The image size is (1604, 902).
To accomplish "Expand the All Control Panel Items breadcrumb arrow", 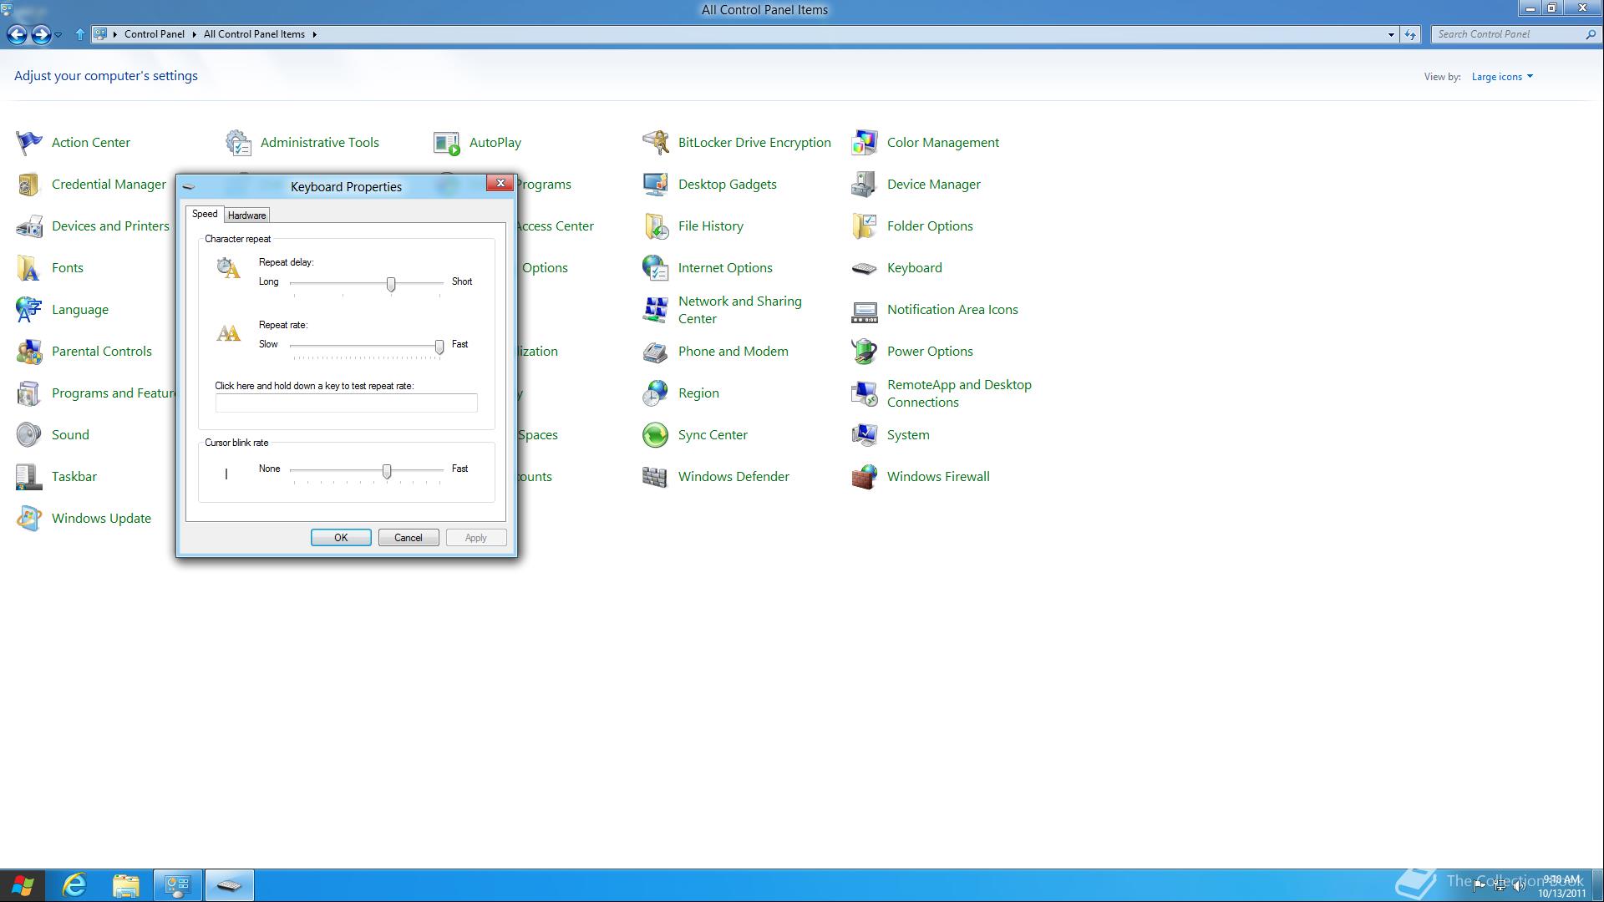I will pyautogui.click(x=315, y=34).
